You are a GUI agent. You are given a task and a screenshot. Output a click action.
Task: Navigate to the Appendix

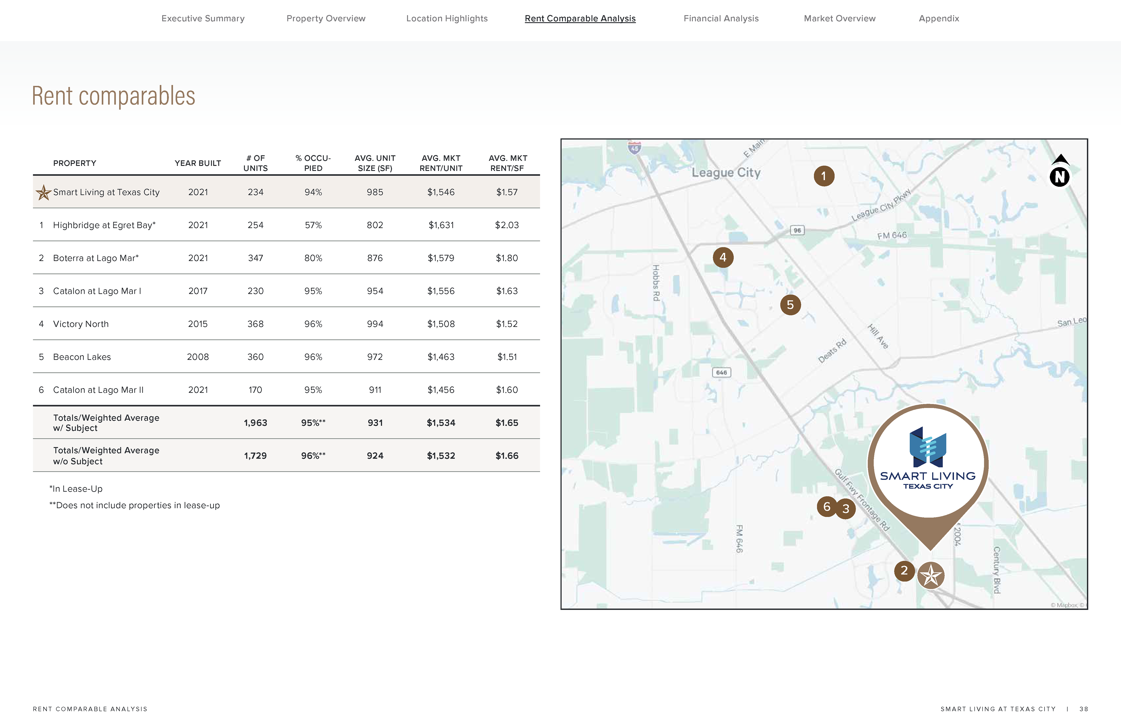click(939, 18)
